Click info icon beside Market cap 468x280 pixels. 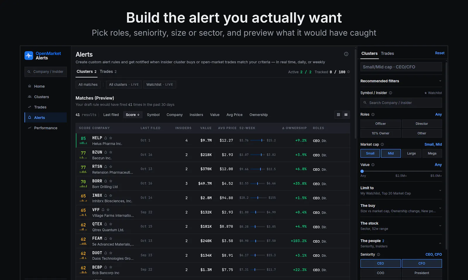(x=382, y=144)
